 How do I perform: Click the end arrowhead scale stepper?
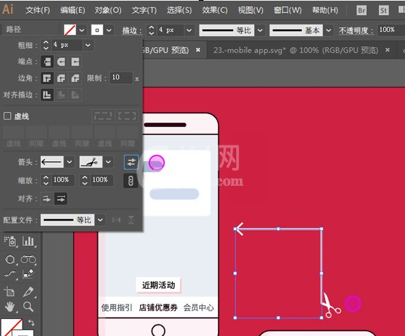click(x=85, y=180)
